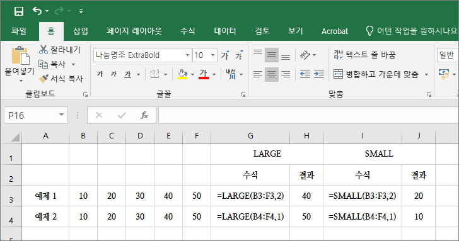459x241 pixels.
Task: Click the align right icon
Action: pos(286,74)
